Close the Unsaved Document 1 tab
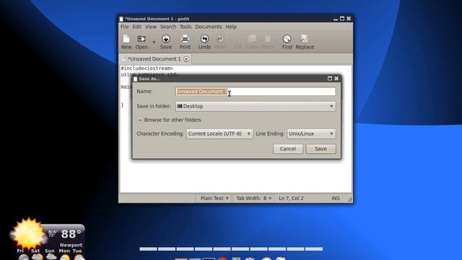The height and width of the screenshot is (260, 462). [186, 59]
